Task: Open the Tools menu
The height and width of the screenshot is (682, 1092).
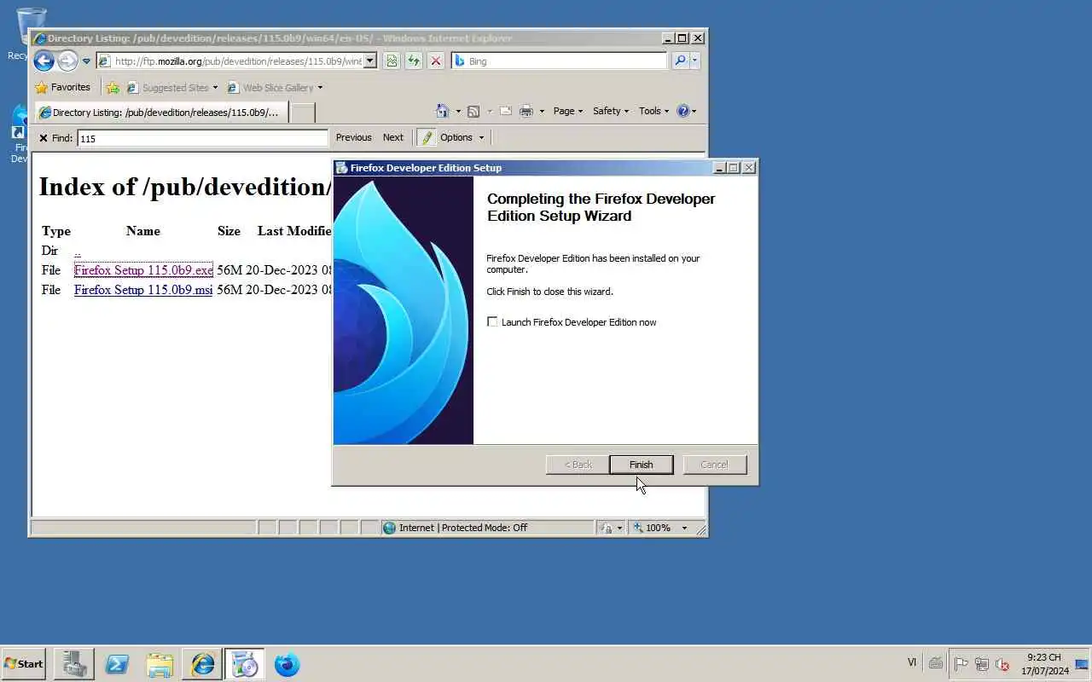Action: point(654,111)
